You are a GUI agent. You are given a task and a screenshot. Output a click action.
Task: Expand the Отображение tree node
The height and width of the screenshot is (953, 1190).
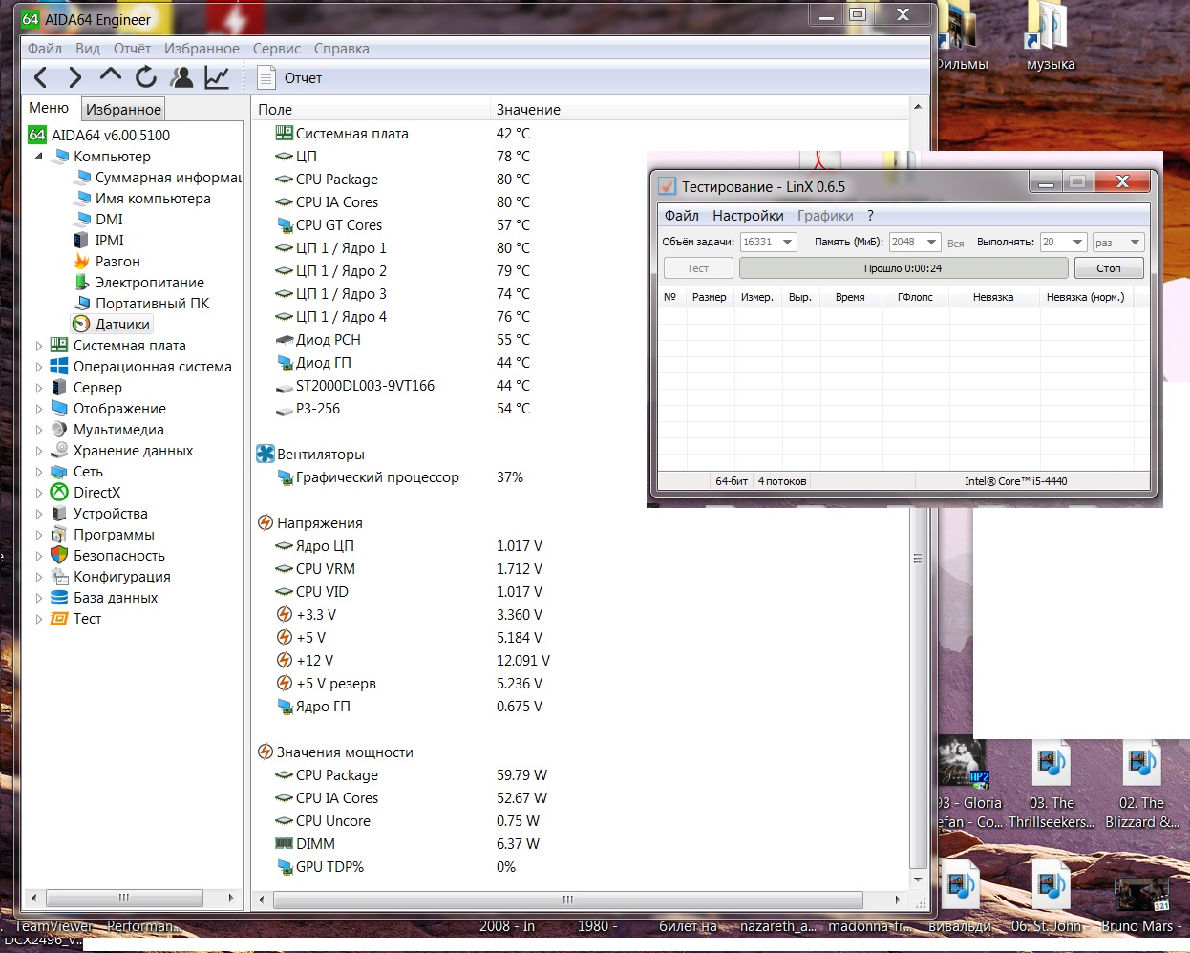coord(39,409)
